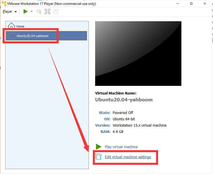Click Play virtual machine link

tap(121, 147)
